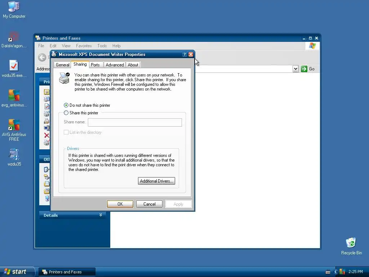Open the Start menu
Viewport: 369px width, 277px height.
click(x=17, y=272)
